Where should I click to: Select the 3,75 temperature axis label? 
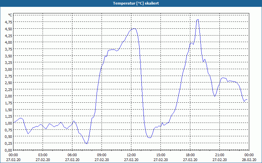9,49
